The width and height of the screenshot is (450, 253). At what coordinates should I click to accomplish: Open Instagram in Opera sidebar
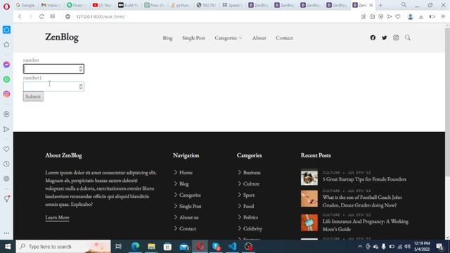pos(6,94)
